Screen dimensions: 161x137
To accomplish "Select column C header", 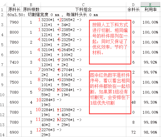I will tap(83, 5).
